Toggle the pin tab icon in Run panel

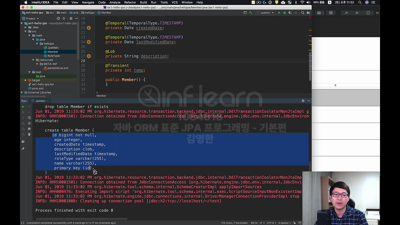[23, 149]
